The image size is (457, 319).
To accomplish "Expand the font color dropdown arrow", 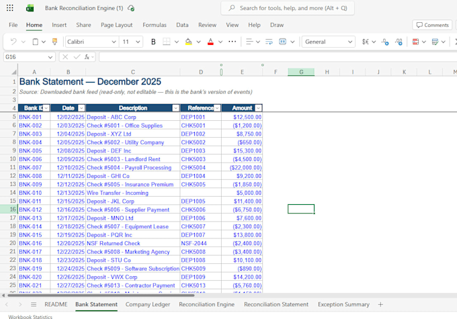I will coord(220,42).
